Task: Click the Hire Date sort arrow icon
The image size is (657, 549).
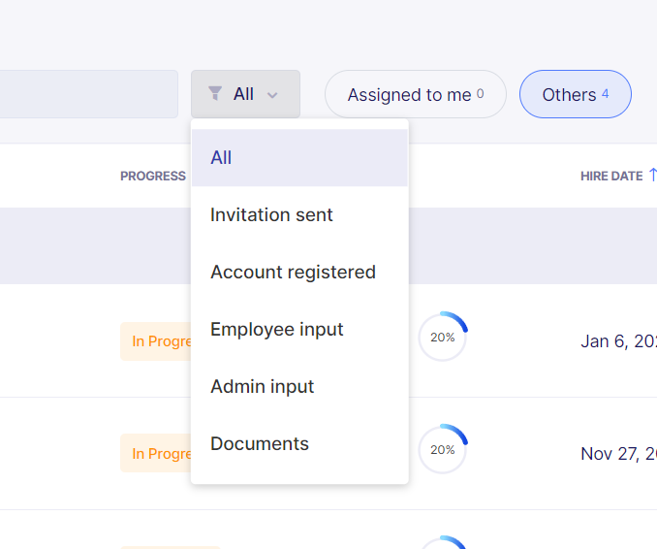Action: (652, 176)
